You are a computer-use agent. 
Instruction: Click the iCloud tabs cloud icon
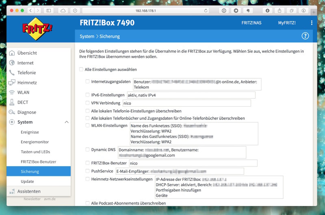tap(63, 11)
